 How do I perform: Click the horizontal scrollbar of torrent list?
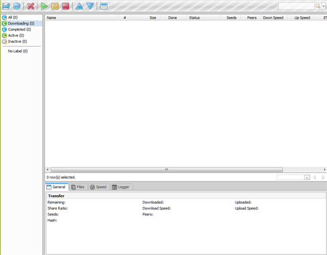coord(167,170)
